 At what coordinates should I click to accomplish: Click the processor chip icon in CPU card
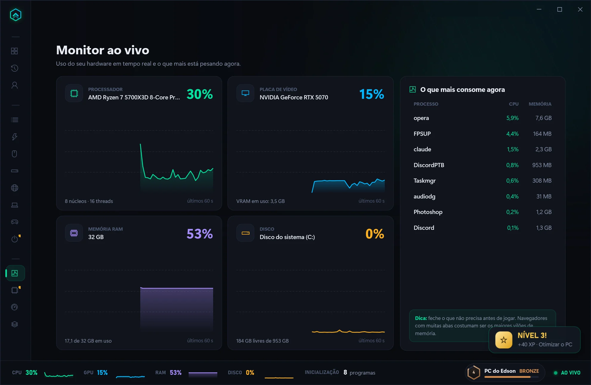tap(74, 93)
